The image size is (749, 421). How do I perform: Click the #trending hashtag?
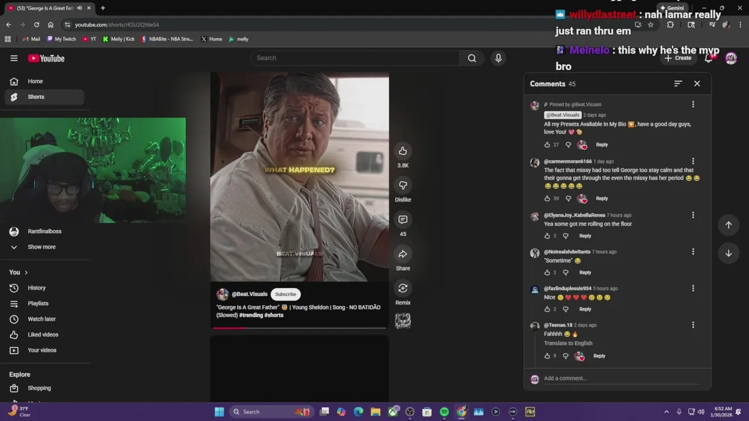pos(251,315)
